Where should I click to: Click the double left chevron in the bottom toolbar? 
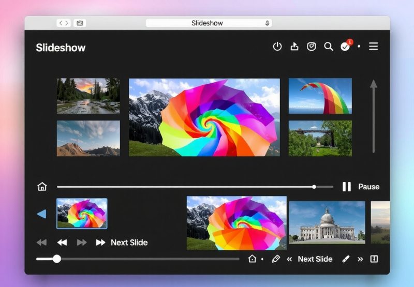[x=289, y=259]
